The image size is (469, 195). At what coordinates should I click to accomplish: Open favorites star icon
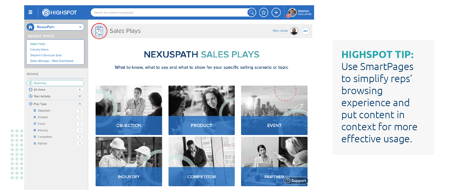264,13
